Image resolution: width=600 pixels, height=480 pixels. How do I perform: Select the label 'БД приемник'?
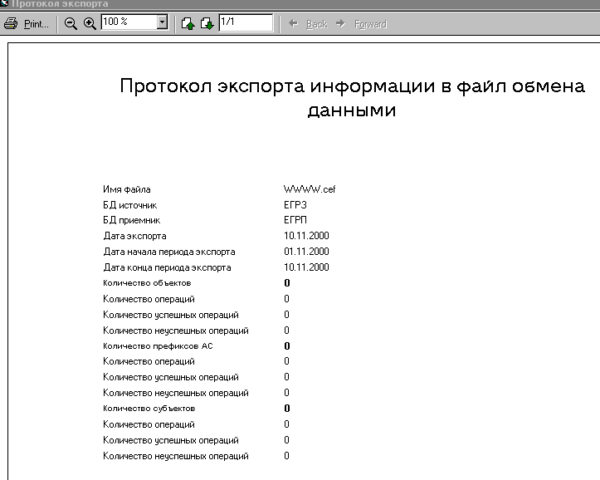click(132, 220)
